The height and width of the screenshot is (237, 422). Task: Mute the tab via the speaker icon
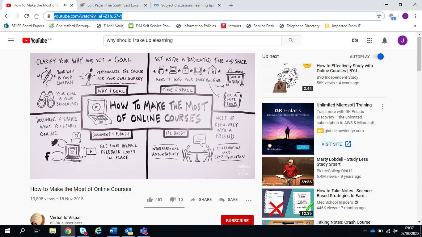65,5
